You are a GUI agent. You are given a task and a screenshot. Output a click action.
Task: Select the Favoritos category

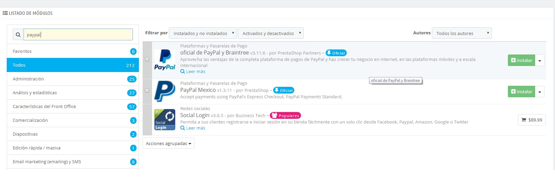[73, 51]
